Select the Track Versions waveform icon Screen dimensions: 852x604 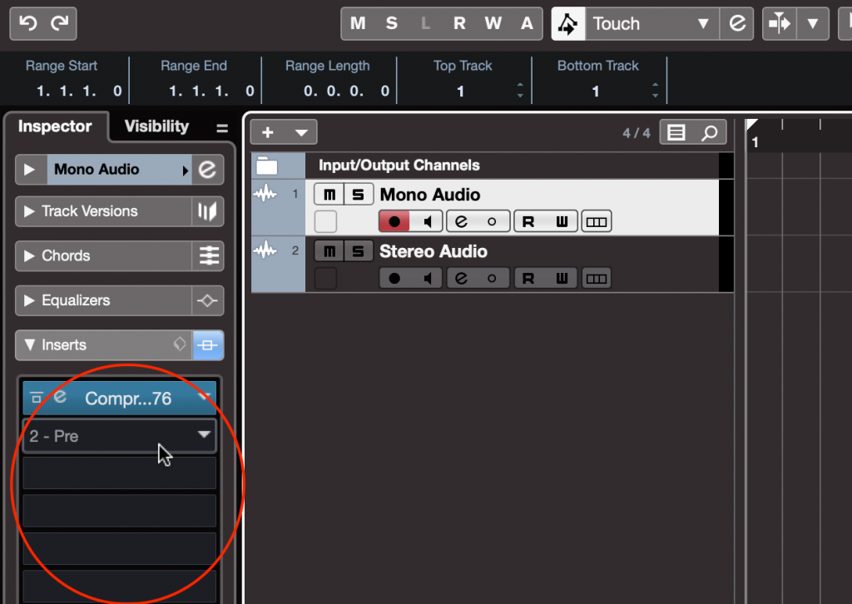click(206, 211)
